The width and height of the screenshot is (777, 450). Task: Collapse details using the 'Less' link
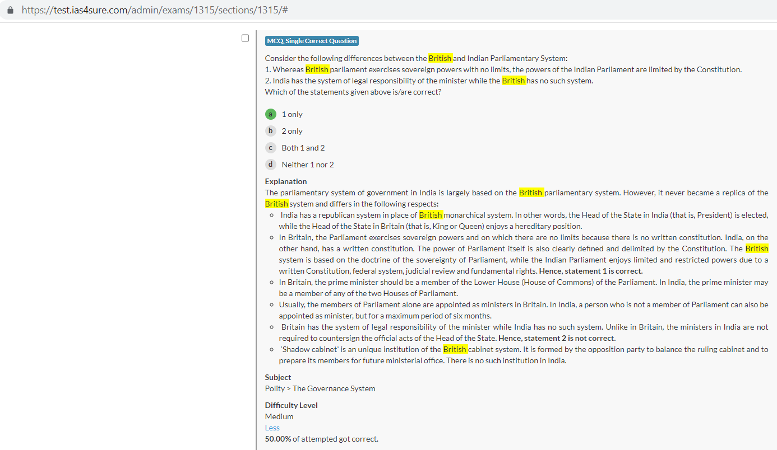(272, 428)
